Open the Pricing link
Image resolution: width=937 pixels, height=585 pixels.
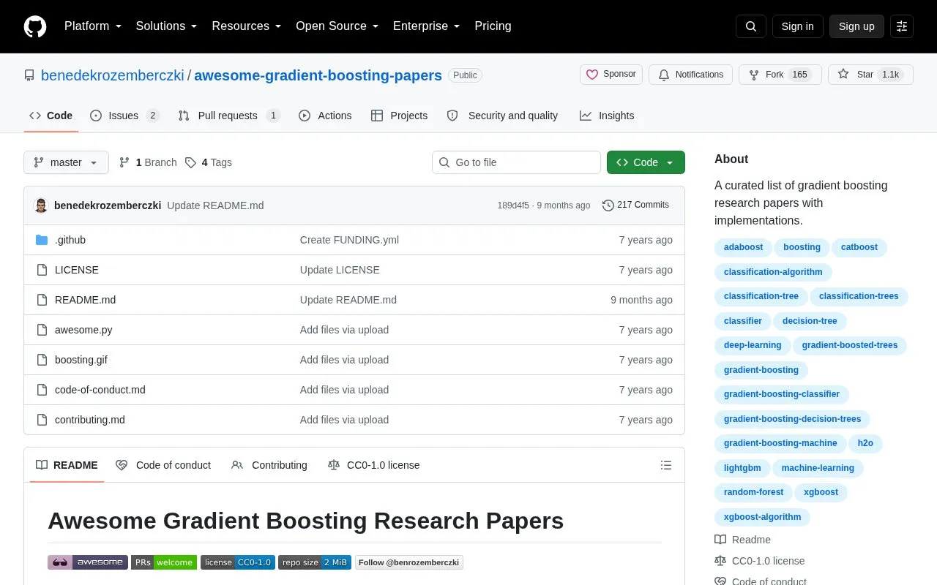pos(493,26)
